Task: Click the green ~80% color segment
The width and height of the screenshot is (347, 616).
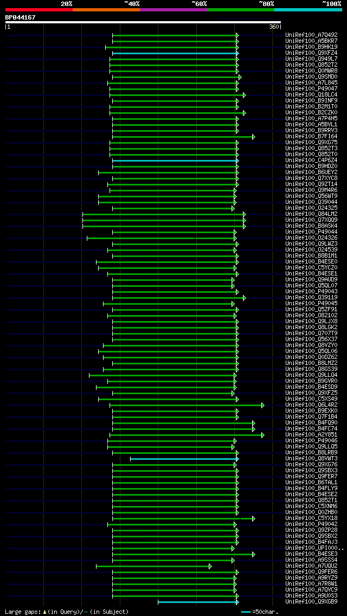Action: click(241, 9)
